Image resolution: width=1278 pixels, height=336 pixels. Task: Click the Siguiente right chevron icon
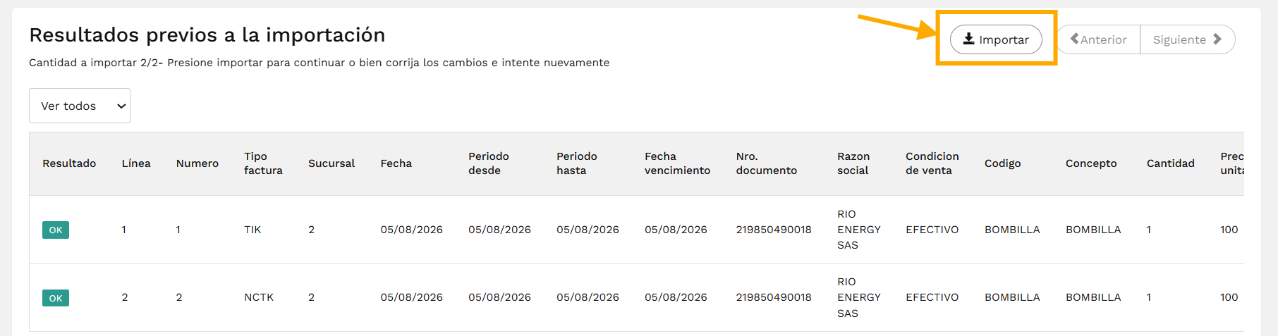(x=1217, y=39)
